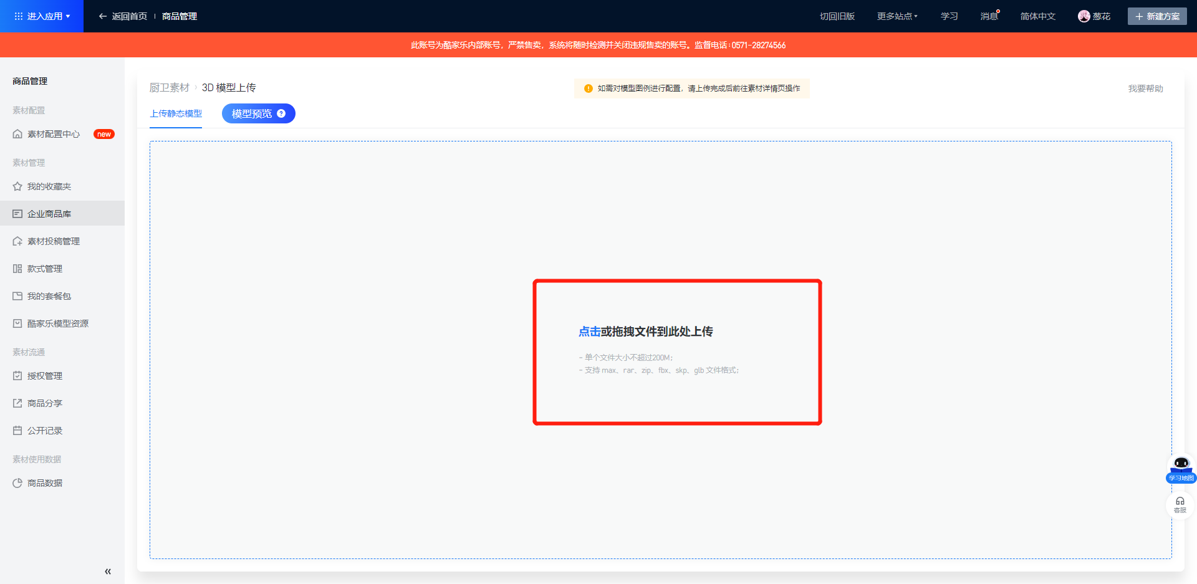The image size is (1197, 584).
Task: Click the 新建方案 button
Action: pyautogui.click(x=1157, y=16)
